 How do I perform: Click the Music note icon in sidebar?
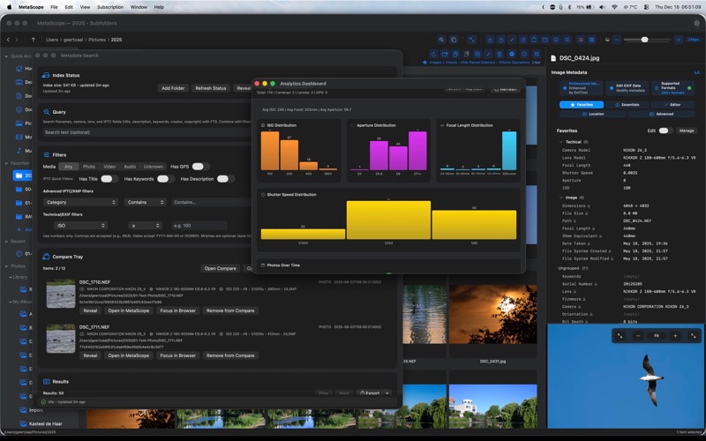coord(19,150)
